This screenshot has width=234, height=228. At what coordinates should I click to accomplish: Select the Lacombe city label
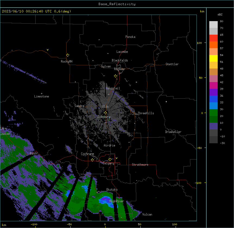tap(122, 52)
